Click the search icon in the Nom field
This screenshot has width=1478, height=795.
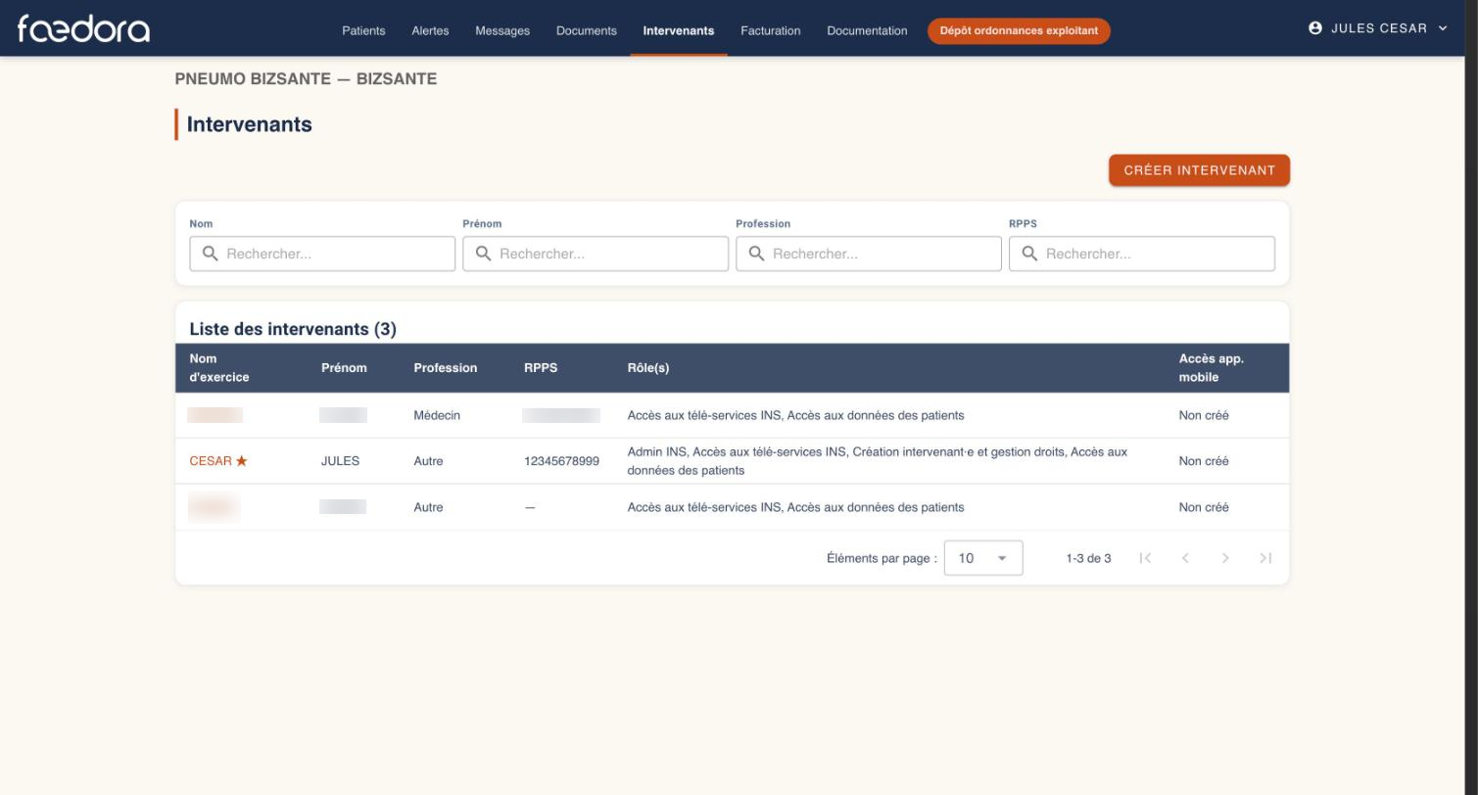coord(210,254)
